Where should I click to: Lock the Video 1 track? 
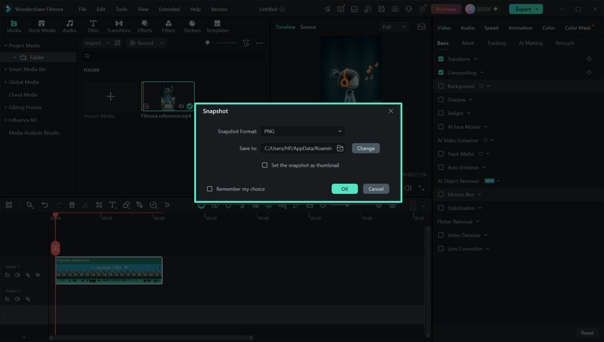tap(7, 275)
